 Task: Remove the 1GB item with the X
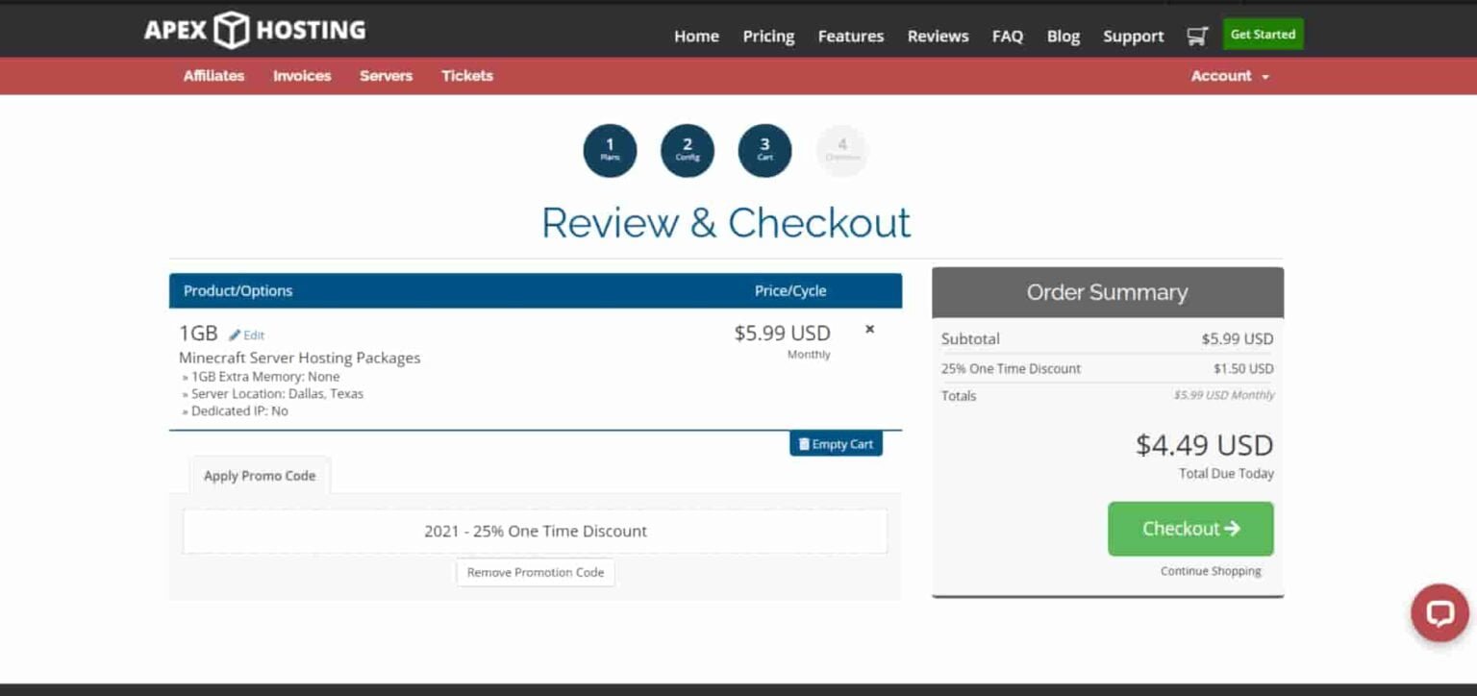pos(869,329)
